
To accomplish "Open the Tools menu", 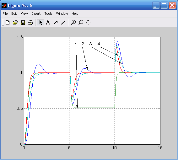I will [x=48, y=13].
